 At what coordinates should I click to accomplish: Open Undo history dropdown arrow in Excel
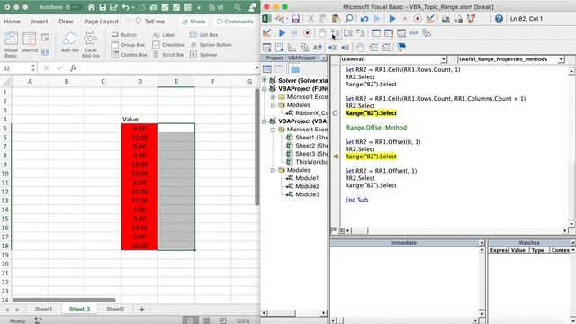click(x=133, y=7)
